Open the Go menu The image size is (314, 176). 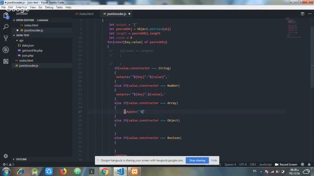coord(40,7)
